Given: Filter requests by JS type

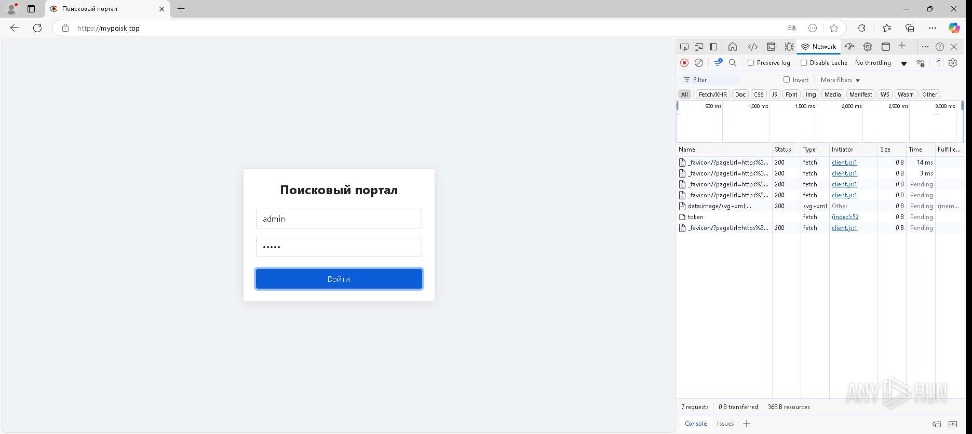Looking at the screenshot, I should pos(775,94).
